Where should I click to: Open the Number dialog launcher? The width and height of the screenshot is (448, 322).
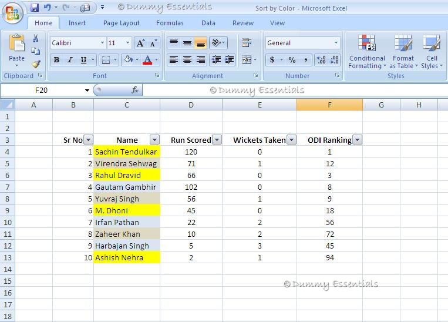(338, 75)
